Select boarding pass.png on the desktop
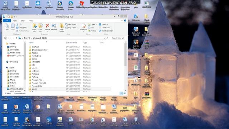 (16, 122)
